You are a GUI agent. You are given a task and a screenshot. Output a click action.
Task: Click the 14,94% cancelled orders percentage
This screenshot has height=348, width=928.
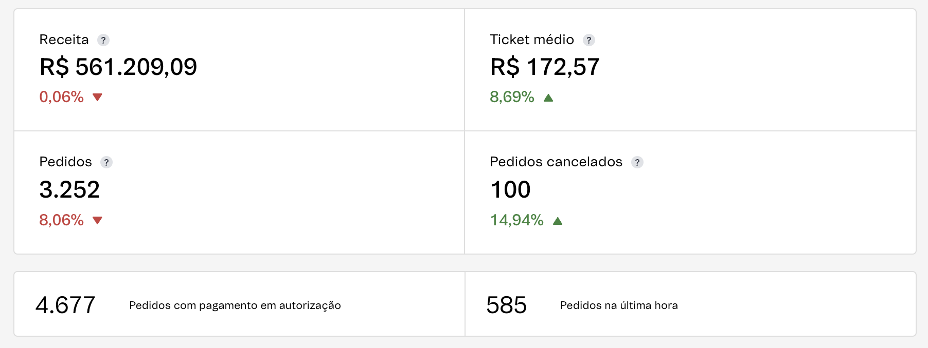[x=516, y=220]
